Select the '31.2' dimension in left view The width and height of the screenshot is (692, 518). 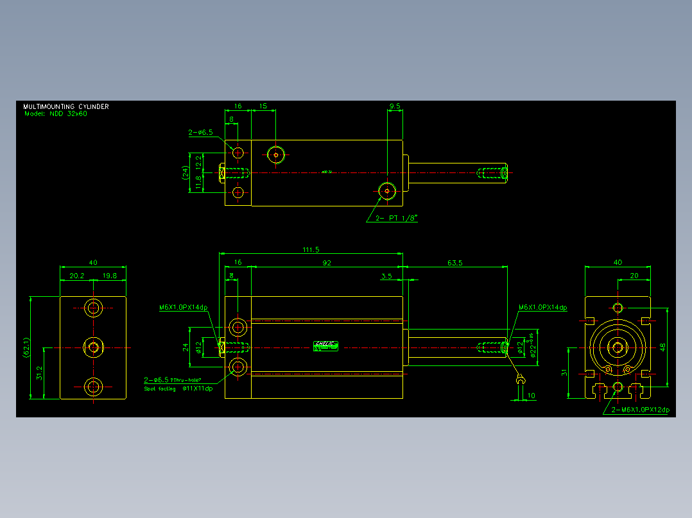pos(40,373)
